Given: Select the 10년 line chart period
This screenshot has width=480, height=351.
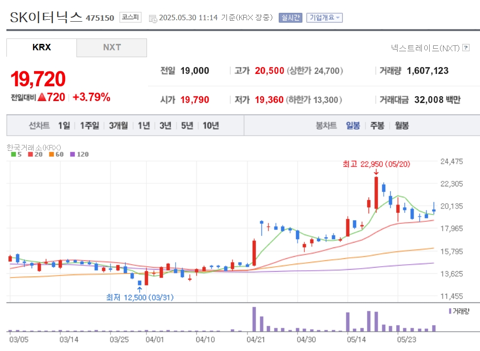Looking at the screenshot, I should [211, 126].
